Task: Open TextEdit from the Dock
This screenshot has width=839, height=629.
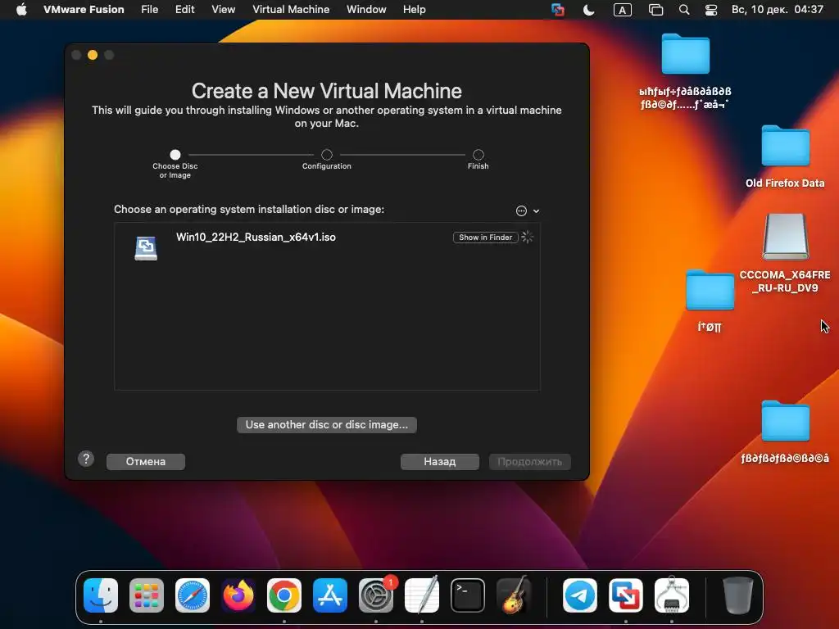Action: pyautogui.click(x=422, y=595)
